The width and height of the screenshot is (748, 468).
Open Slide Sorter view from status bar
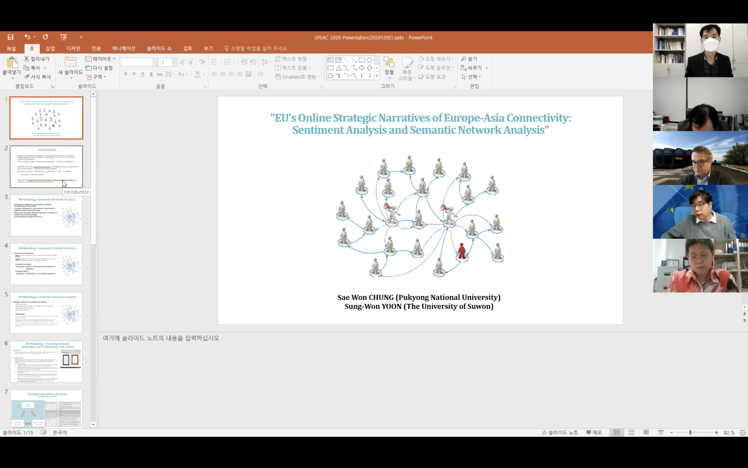[631, 432]
